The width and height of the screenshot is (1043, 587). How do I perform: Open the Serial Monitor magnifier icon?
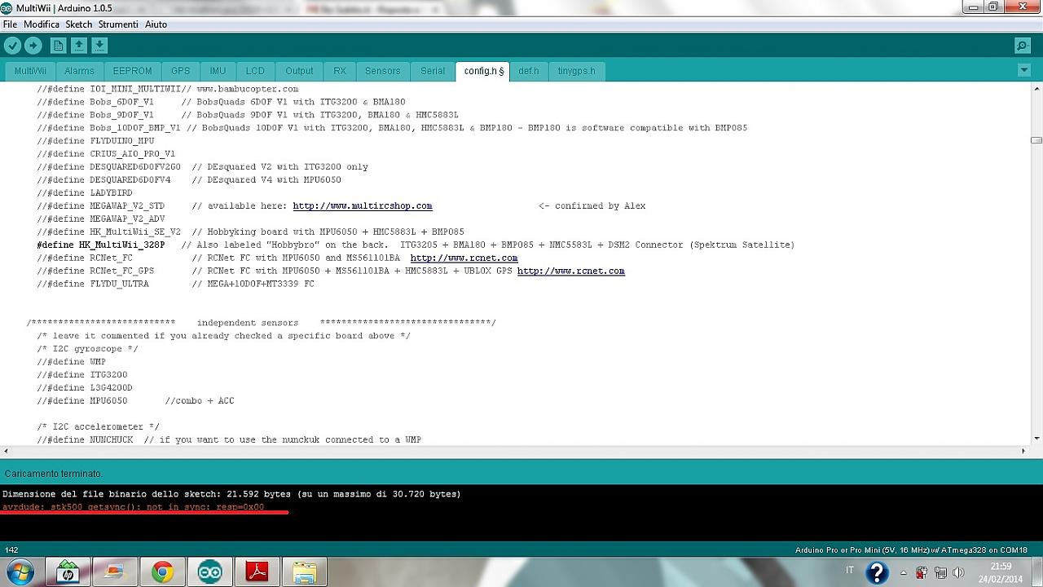[1022, 46]
